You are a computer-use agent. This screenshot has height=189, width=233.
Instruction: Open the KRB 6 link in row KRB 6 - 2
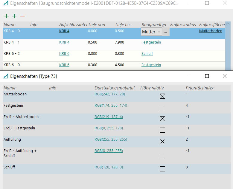click(x=64, y=54)
